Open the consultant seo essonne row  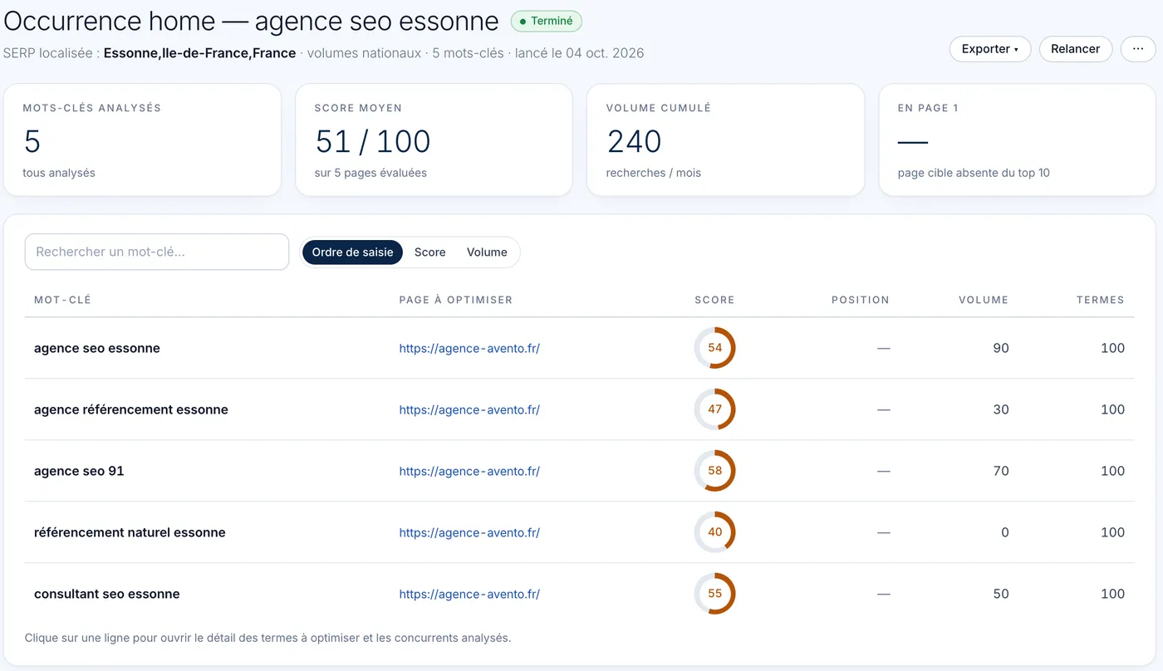pyautogui.click(x=579, y=594)
